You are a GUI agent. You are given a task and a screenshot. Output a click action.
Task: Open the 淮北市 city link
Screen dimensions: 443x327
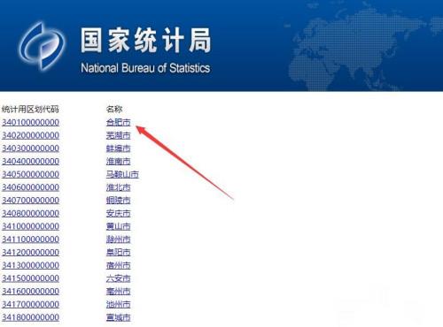point(119,187)
